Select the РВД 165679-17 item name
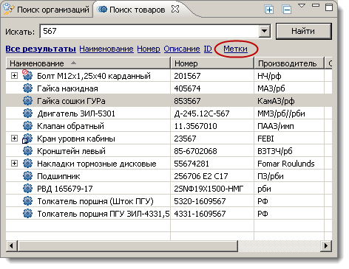This screenshot has height=269, width=349. click(x=65, y=189)
